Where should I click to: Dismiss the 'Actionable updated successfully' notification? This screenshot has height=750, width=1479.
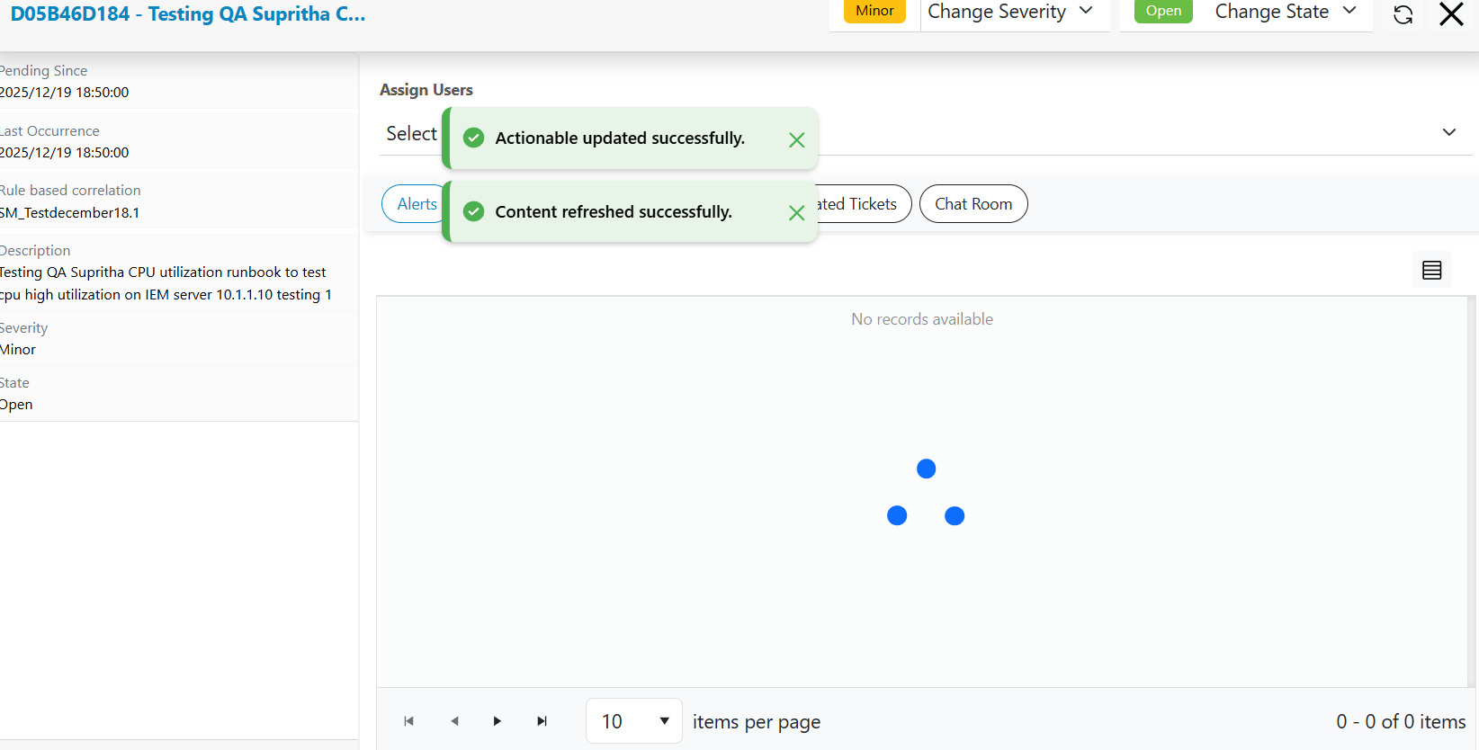(796, 139)
